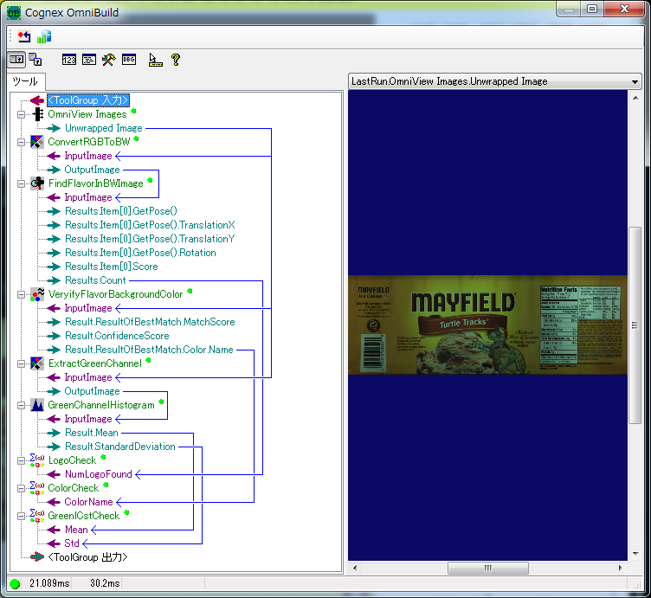Toggle the first tool-window icon in second toolbar
This screenshot has height=598, width=651.
coord(16,60)
